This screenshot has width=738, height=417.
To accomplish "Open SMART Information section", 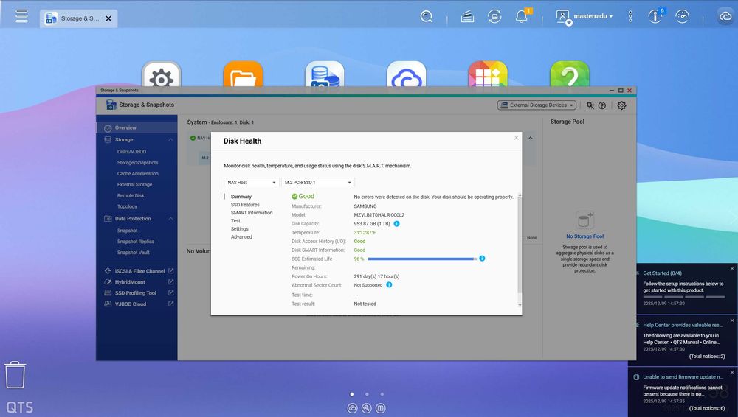I will [x=252, y=212].
